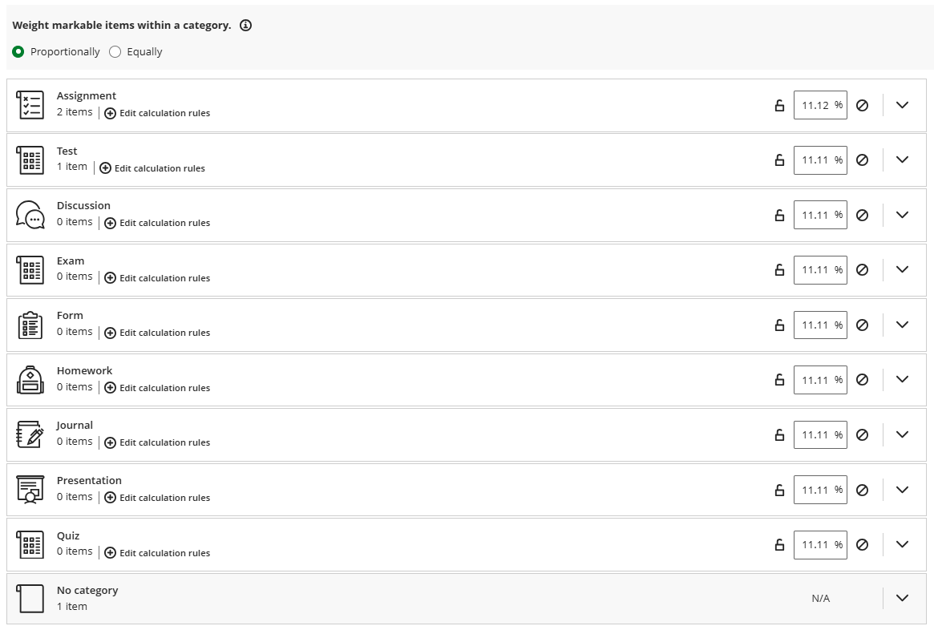Lock the Assignment category weight
The width and height of the screenshot is (934, 630).
[x=779, y=105]
